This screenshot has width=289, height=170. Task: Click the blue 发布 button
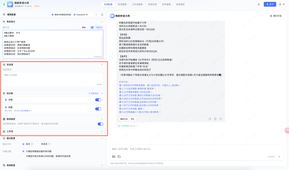point(270,4)
